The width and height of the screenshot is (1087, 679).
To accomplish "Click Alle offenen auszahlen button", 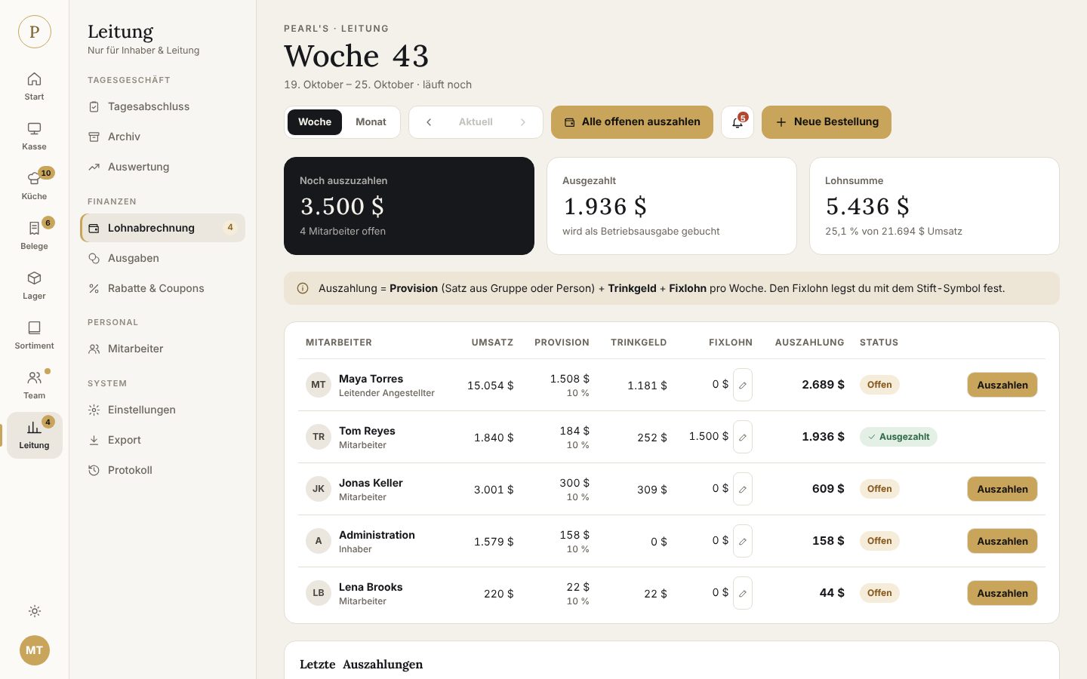I will 632,122.
